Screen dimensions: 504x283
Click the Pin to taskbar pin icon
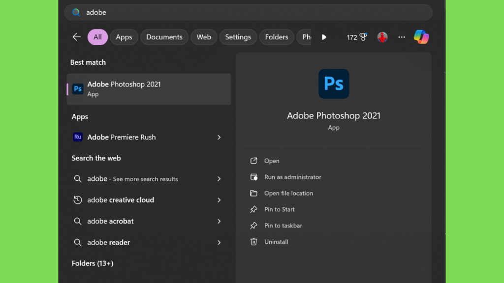click(253, 226)
